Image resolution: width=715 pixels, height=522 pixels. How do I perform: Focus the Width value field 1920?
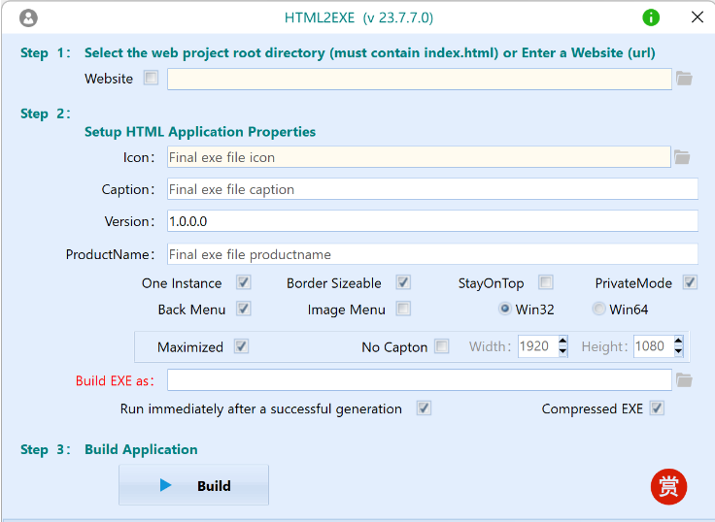(x=538, y=346)
